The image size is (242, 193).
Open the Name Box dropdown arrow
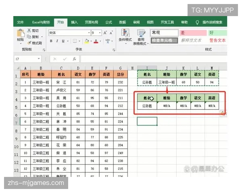click(x=39, y=59)
